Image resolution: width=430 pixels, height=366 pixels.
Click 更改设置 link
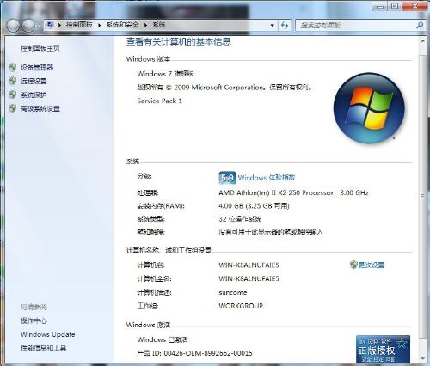(371, 265)
